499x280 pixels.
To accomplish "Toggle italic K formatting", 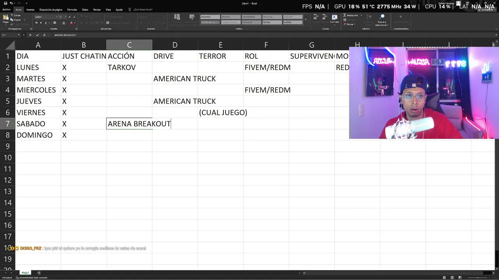I will pyautogui.click(x=41, y=23).
